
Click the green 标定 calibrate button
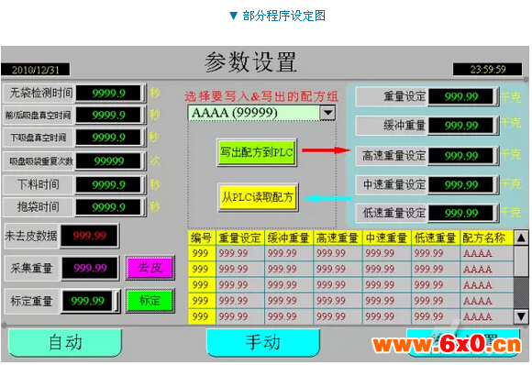pyautogui.click(x=150, y=301)
